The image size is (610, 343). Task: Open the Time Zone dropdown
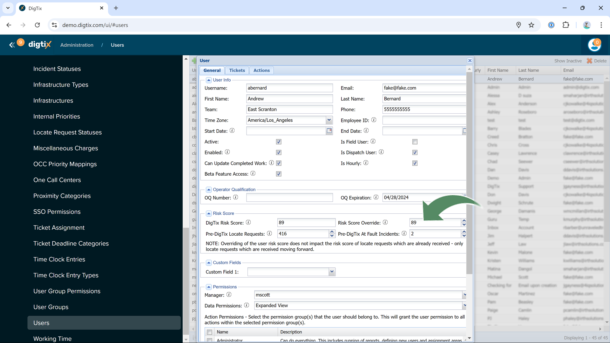point(329,120)
